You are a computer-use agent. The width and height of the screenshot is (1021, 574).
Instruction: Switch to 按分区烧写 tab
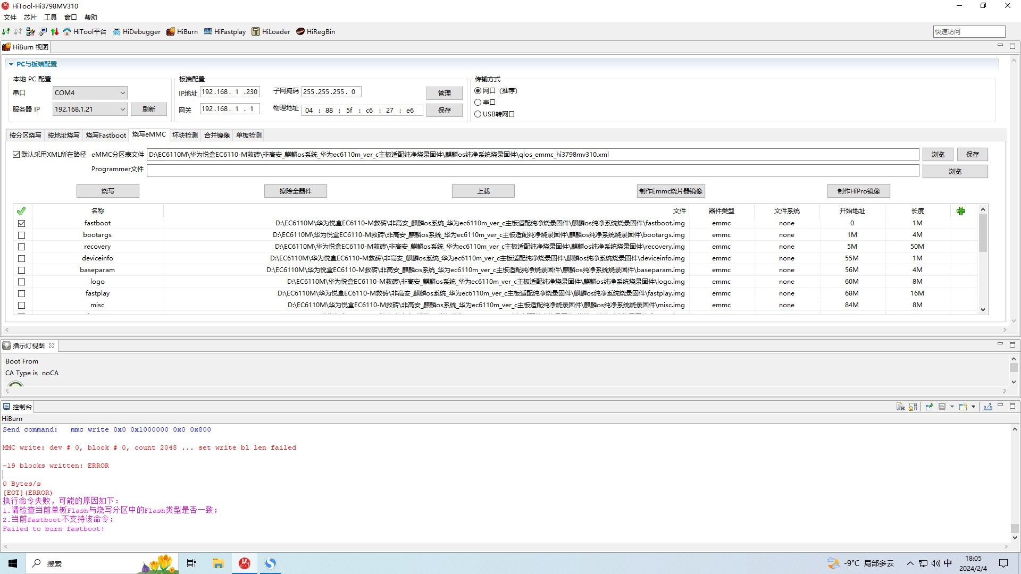25,135
